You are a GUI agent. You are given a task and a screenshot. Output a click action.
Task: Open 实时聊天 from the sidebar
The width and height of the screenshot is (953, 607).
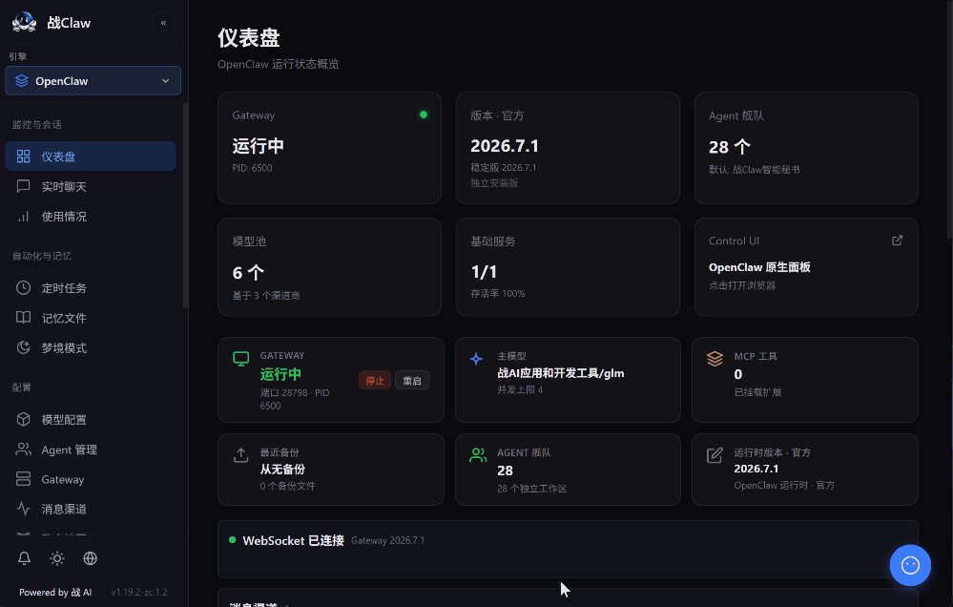point(91,186)
